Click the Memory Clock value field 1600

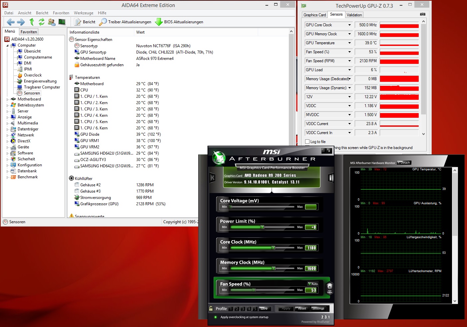[x=311, y=268]
